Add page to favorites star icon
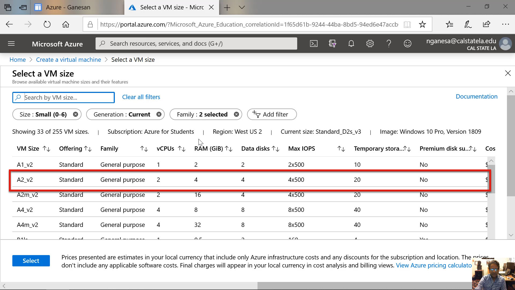The width and height of the screenshot is (515, 290). point(422,24)
